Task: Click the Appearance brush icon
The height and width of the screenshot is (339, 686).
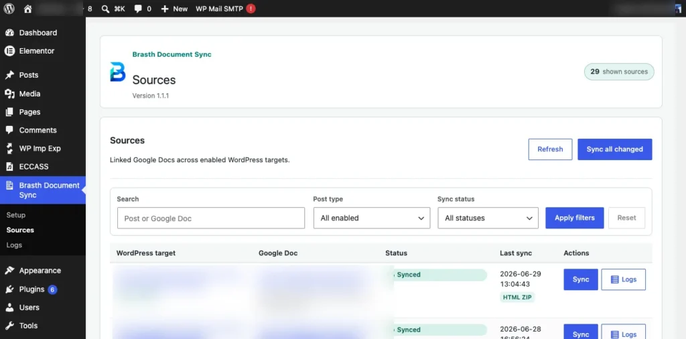Action: [9, 271]
